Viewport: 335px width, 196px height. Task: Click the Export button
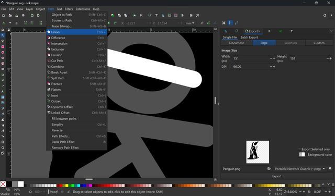point(277,176)
